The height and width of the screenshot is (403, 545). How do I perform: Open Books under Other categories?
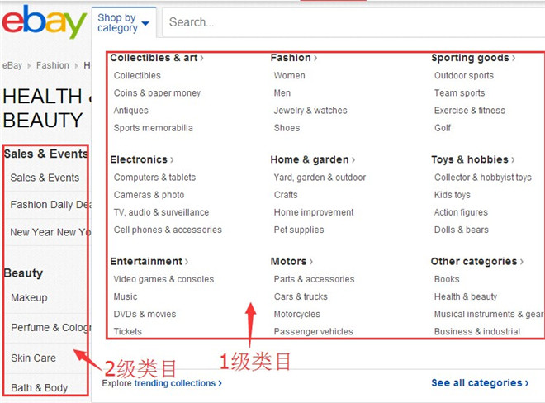[x=447, y=279]
